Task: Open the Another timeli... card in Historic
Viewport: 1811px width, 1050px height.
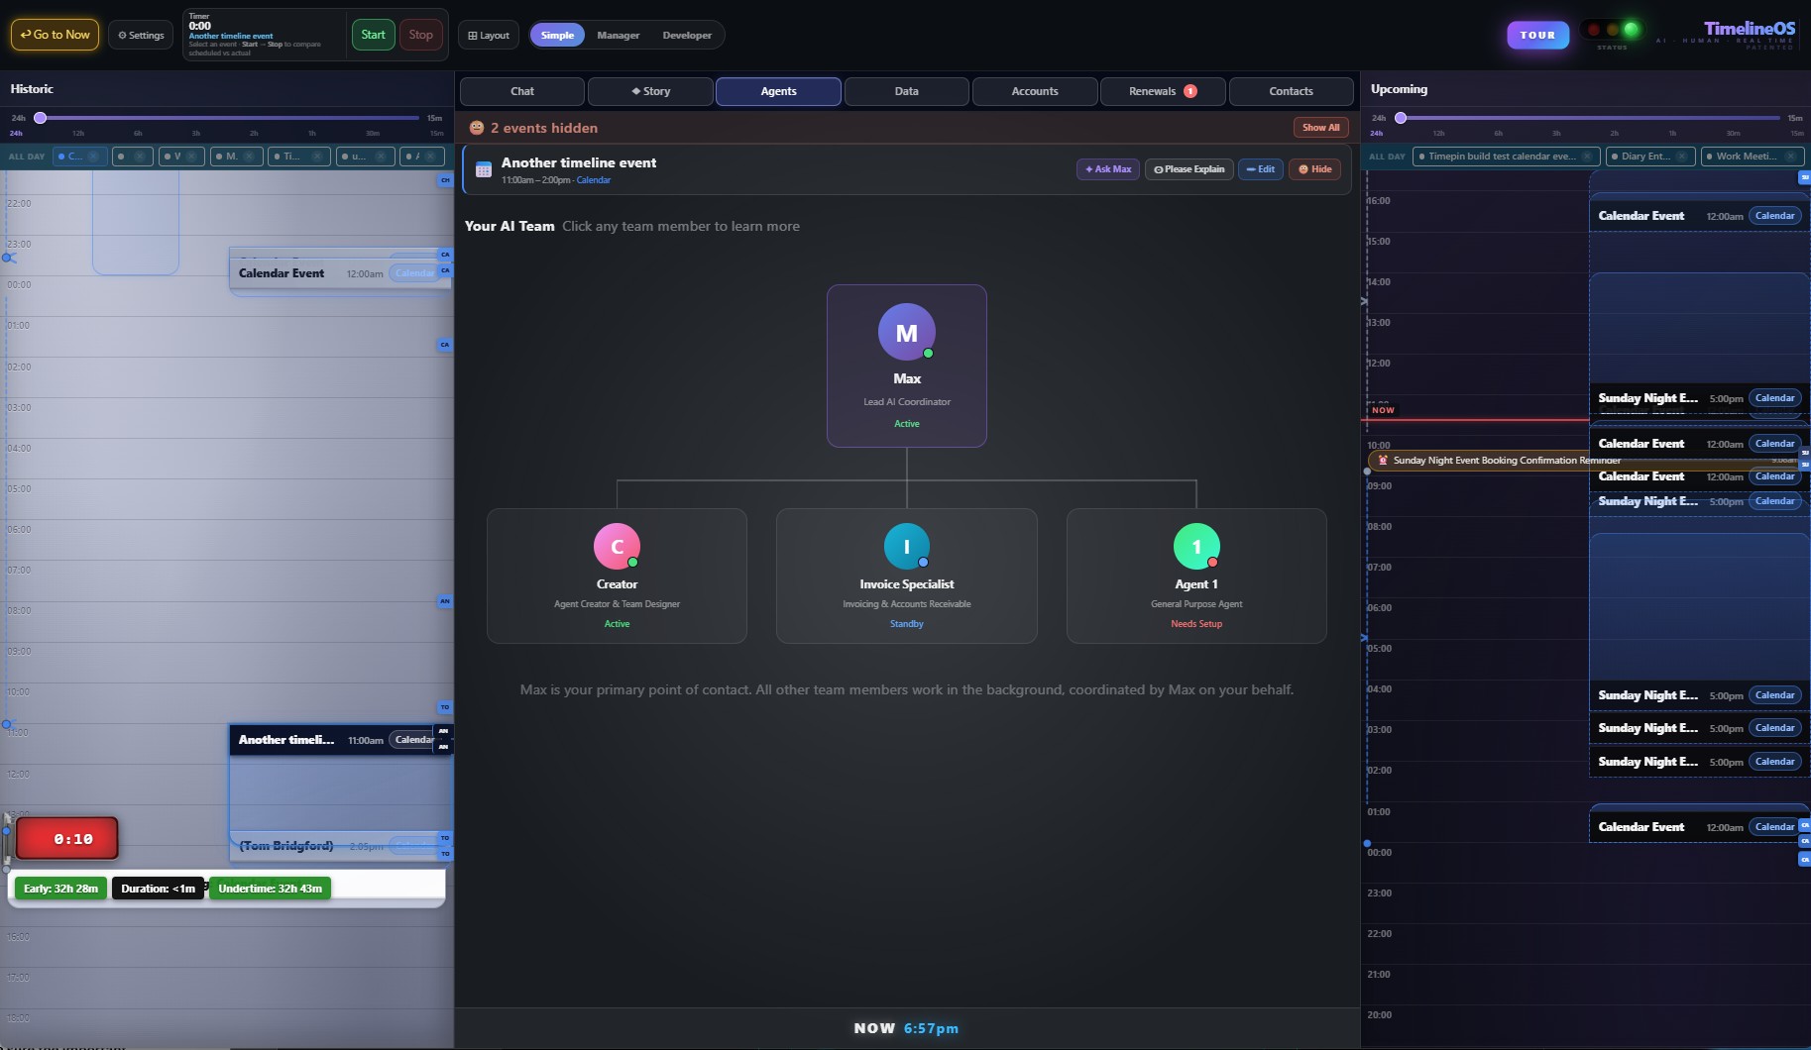Action: click(x=341, y=740)
